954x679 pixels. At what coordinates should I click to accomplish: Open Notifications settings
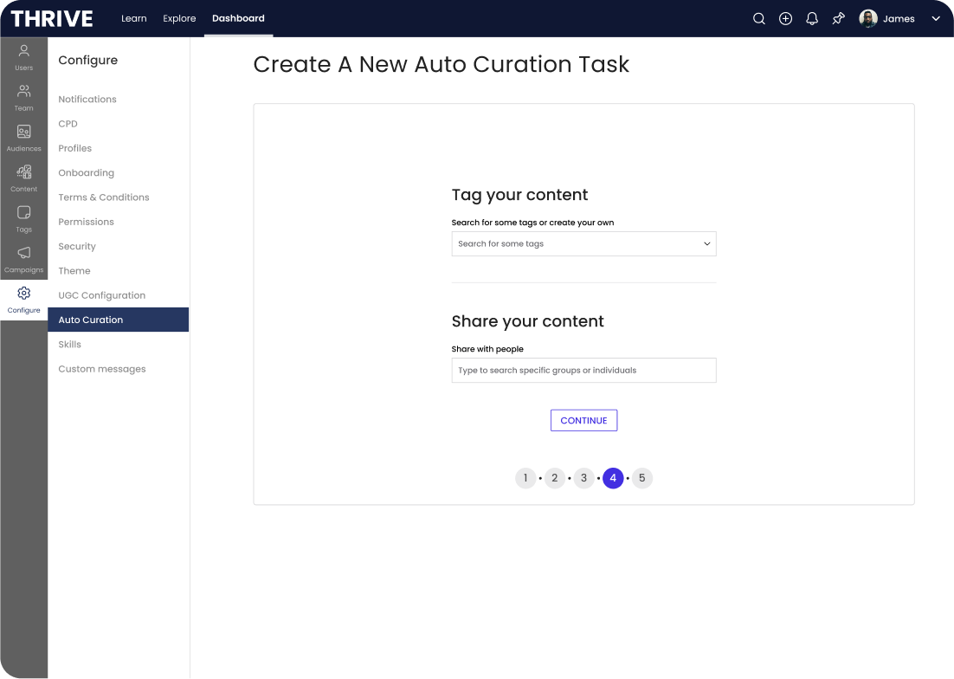(x=87, y=100)
